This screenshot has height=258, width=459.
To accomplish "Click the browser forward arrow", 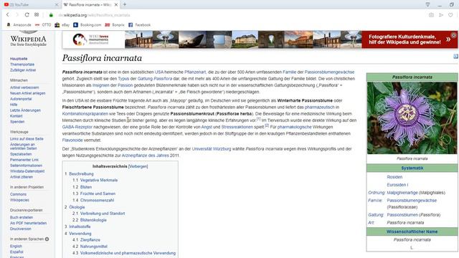I will click(17, 15).
